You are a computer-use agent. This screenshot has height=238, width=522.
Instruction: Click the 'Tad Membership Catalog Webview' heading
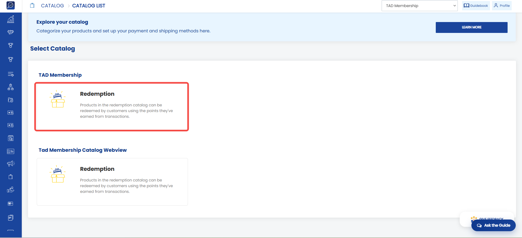point(83,150)
